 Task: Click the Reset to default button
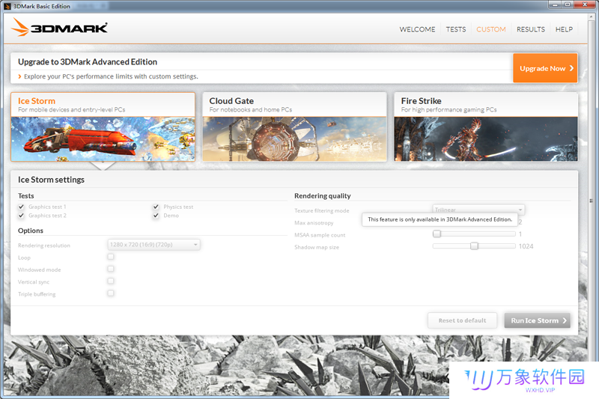click(x=462, y=320)
